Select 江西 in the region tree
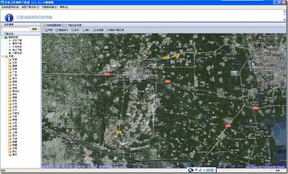Viewport: 288px width, 174px height. tap(13, 107)
